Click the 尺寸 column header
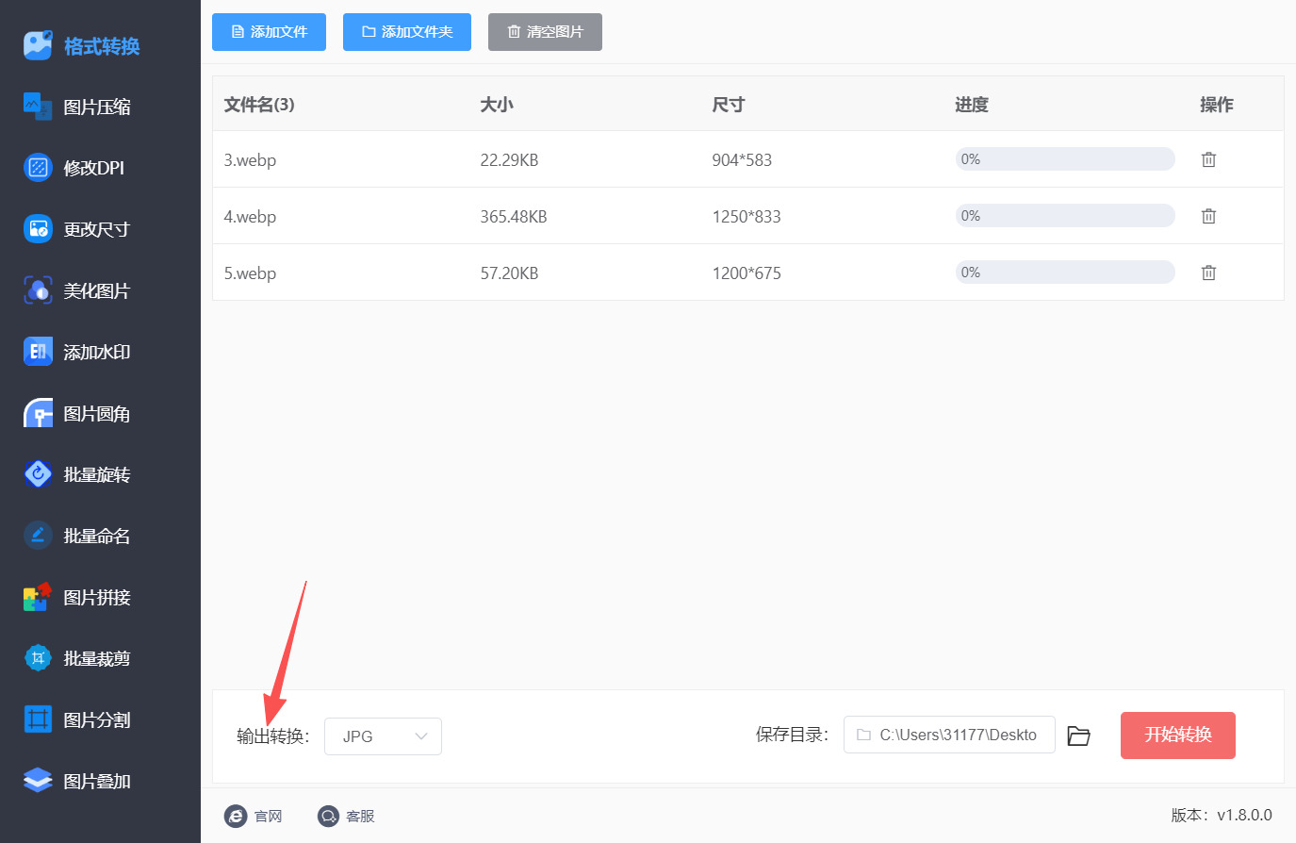 point(729,105)
